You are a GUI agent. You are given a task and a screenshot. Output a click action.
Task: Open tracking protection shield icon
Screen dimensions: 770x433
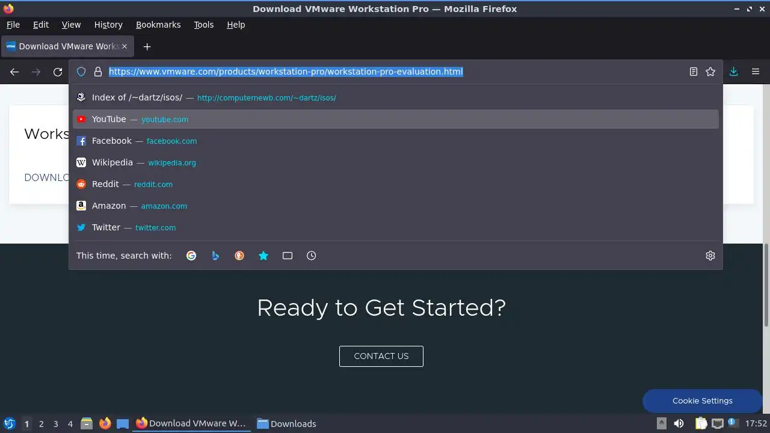tap(81, 72)
